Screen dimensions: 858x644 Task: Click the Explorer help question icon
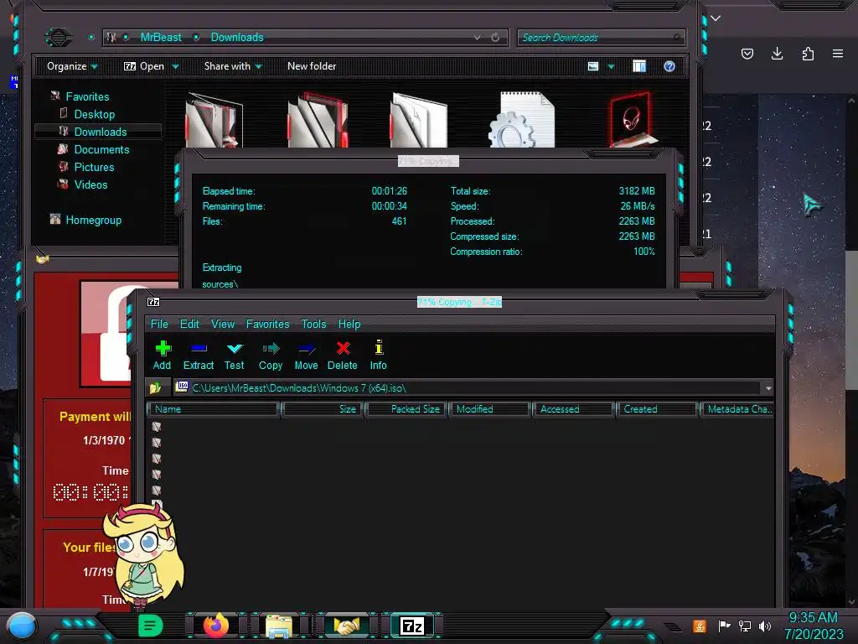coord(669,66)
